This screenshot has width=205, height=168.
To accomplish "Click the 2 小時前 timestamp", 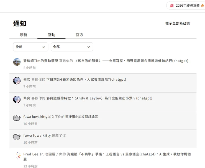I will (30, 68).
